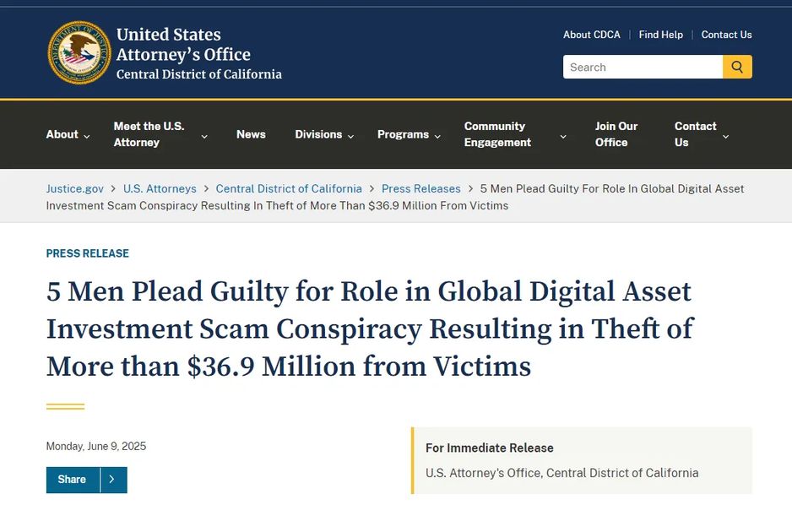Viewport: 792px width, 516px height.
Task: Open the Find Help link
Action: pos(660,35)
